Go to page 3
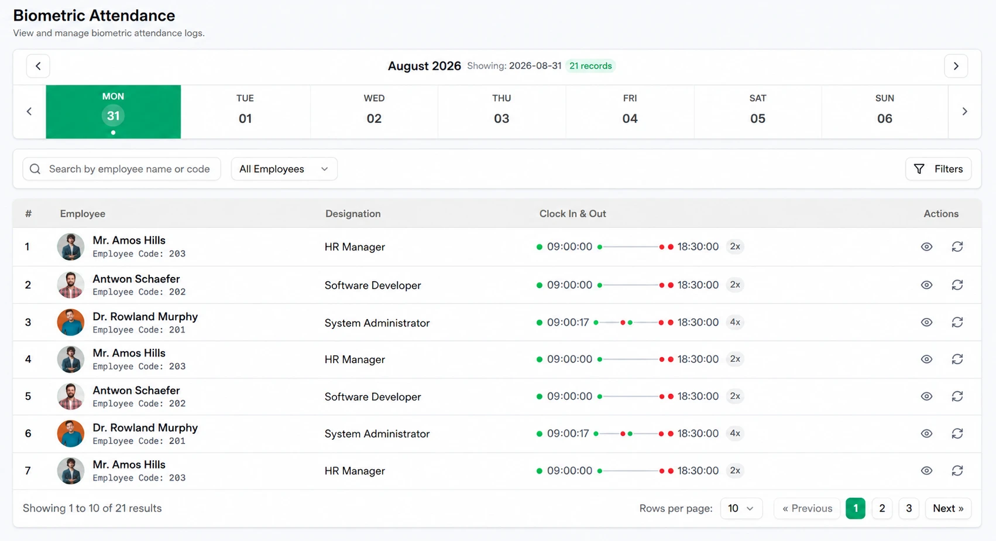The image size is (996, 541). tap(909, 508)
